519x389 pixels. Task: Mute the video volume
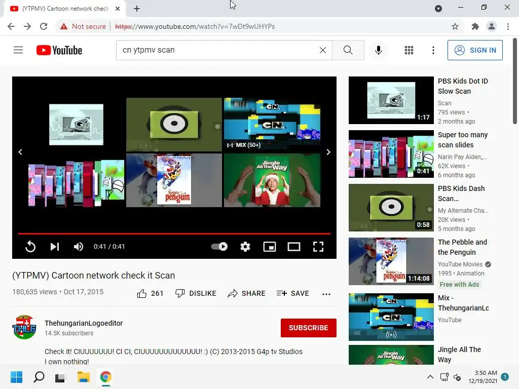79,247
